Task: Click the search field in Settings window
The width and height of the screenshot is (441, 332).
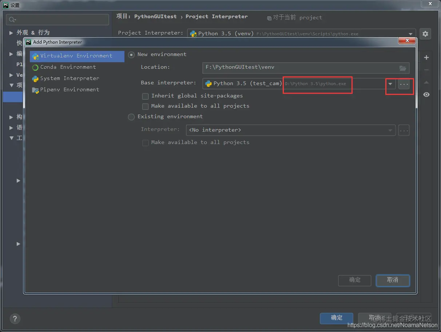Action: pyautogui.click(x=58, y=20)
